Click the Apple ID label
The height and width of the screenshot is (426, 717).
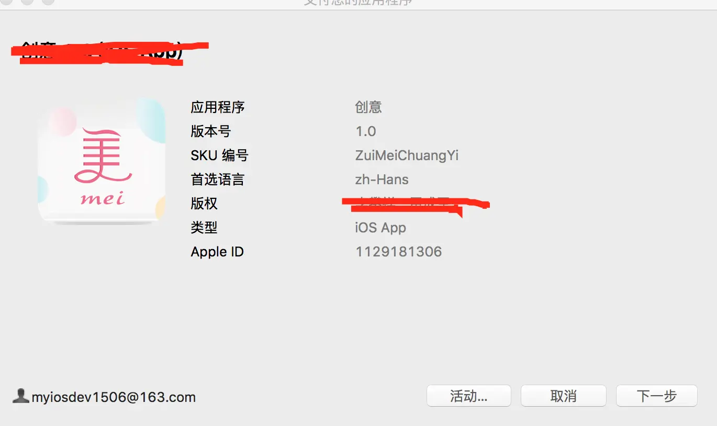tap(217, 252)
